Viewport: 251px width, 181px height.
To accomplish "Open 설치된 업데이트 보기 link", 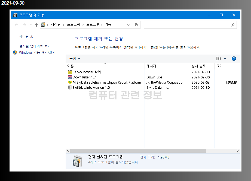I will click(x=35, y=46).
